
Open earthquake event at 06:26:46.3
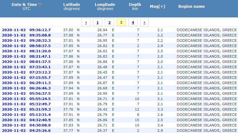[26, 88]
